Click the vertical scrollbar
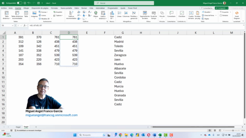246x138 pixels. [244, 76]
